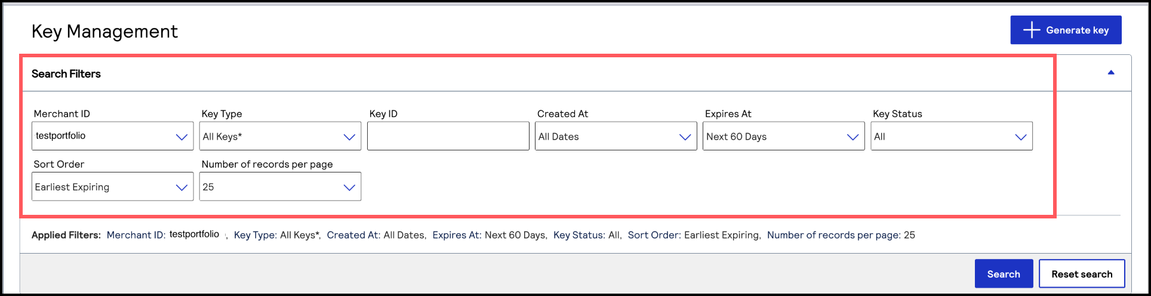The height and width of the screenshot is (296, 1151).
Task: Click the Search Filters header title
Action: pyautogui.click(x=66, y=74)
